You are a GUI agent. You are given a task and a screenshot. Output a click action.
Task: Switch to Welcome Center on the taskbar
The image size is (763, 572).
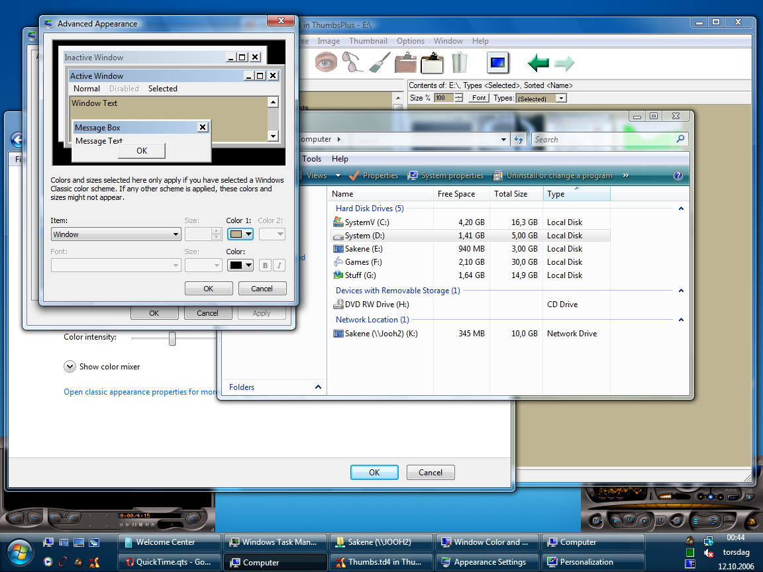tap(169, 542)
